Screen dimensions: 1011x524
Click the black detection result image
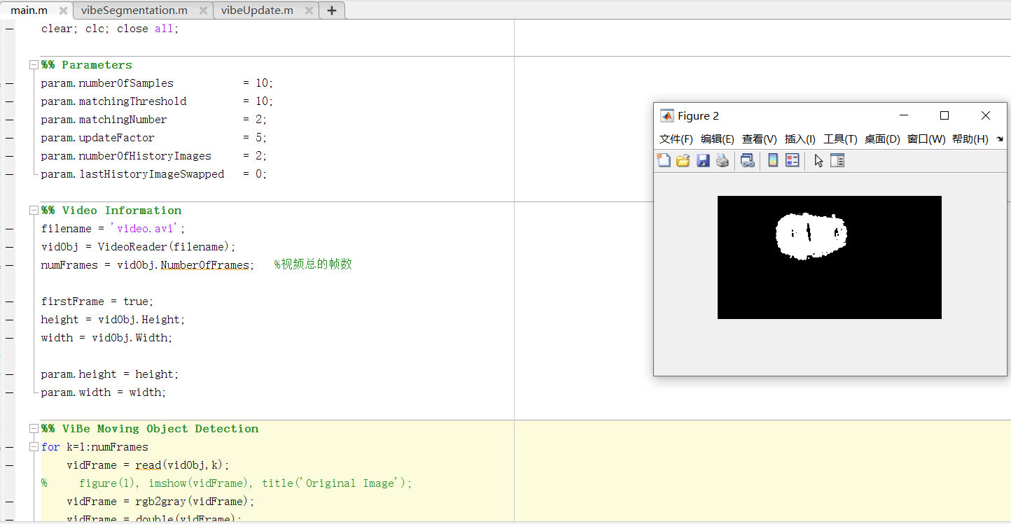click(x=829, y=257)
